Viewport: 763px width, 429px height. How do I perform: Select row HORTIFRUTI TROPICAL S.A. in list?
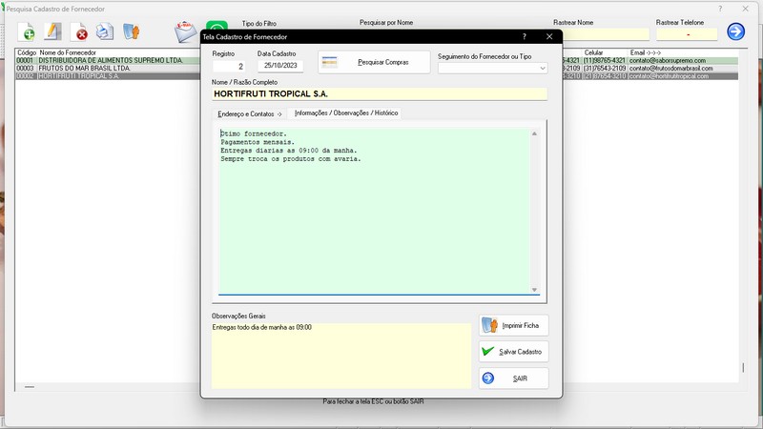pos(78,76)
